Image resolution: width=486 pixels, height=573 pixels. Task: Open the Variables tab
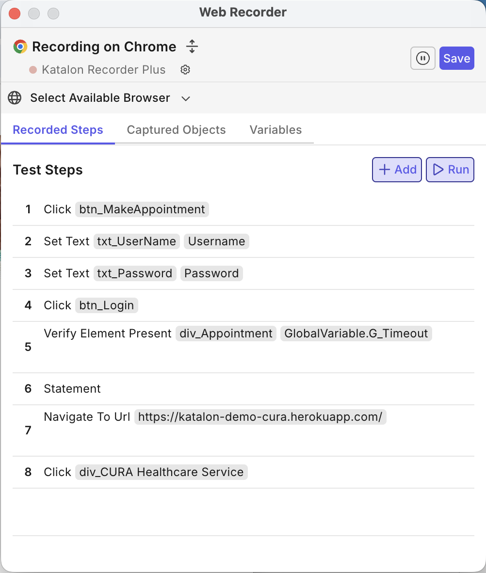coord(275,129)
